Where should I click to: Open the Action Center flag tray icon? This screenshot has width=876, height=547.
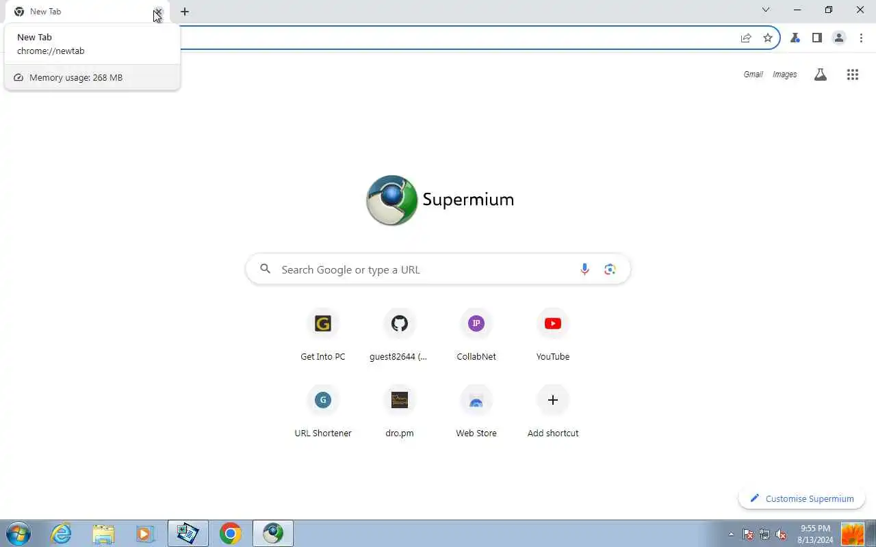tap(749, 534)
